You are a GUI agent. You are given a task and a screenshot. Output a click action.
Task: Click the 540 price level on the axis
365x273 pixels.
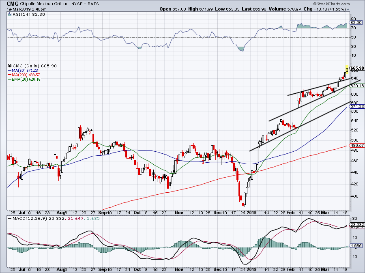point(355,121)
